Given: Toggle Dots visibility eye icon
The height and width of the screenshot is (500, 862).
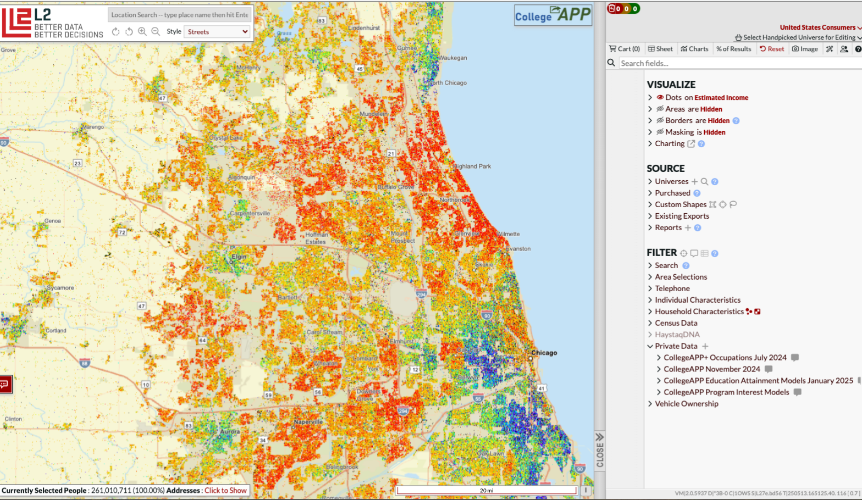Looking at the screenshot, I should (x=660, y=97).
